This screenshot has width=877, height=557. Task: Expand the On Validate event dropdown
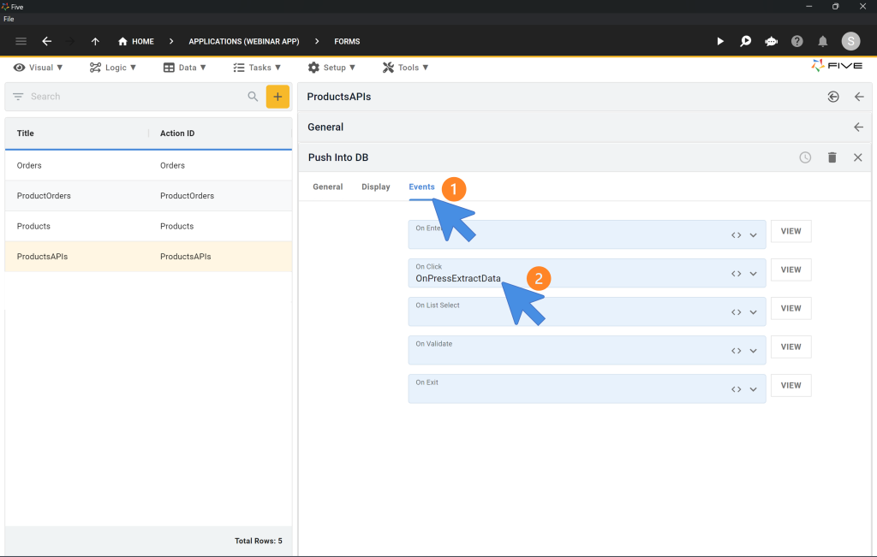(x=754, y=351)
